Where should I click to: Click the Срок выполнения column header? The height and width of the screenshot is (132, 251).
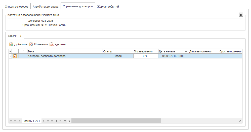click(231, 51)
